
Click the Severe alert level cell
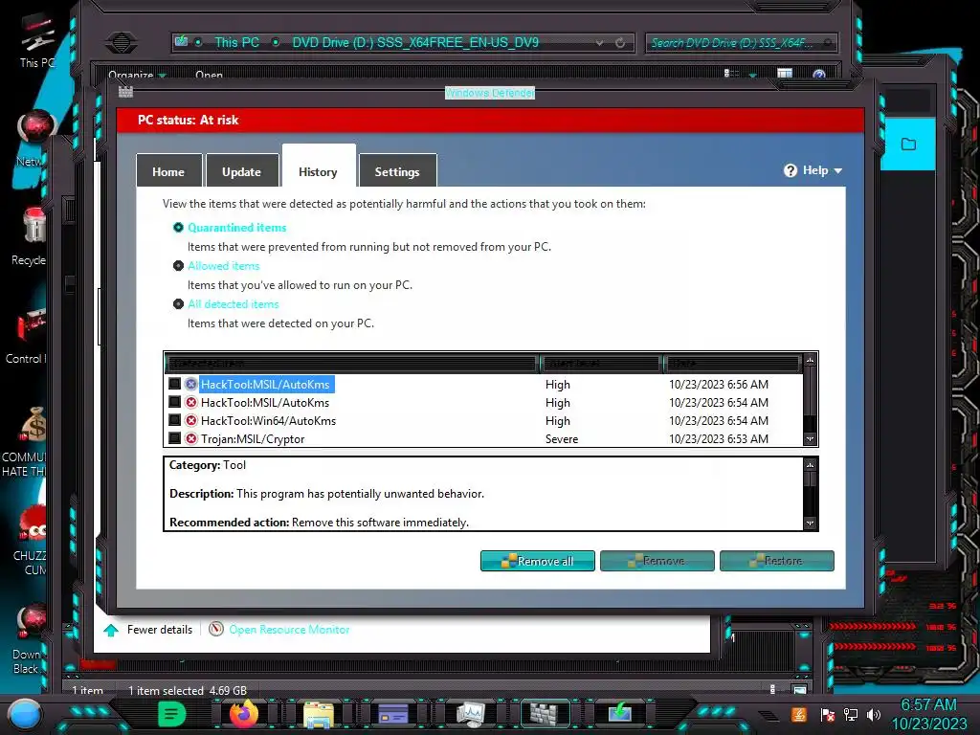tap(561, 438)
